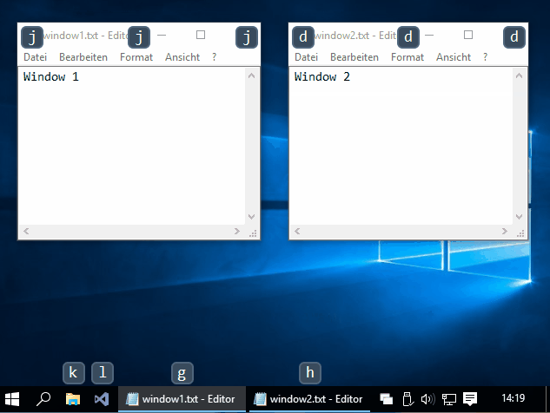Click the taskbar search magnifier icon
Screen dimensions: 550x413
(43, 399)
